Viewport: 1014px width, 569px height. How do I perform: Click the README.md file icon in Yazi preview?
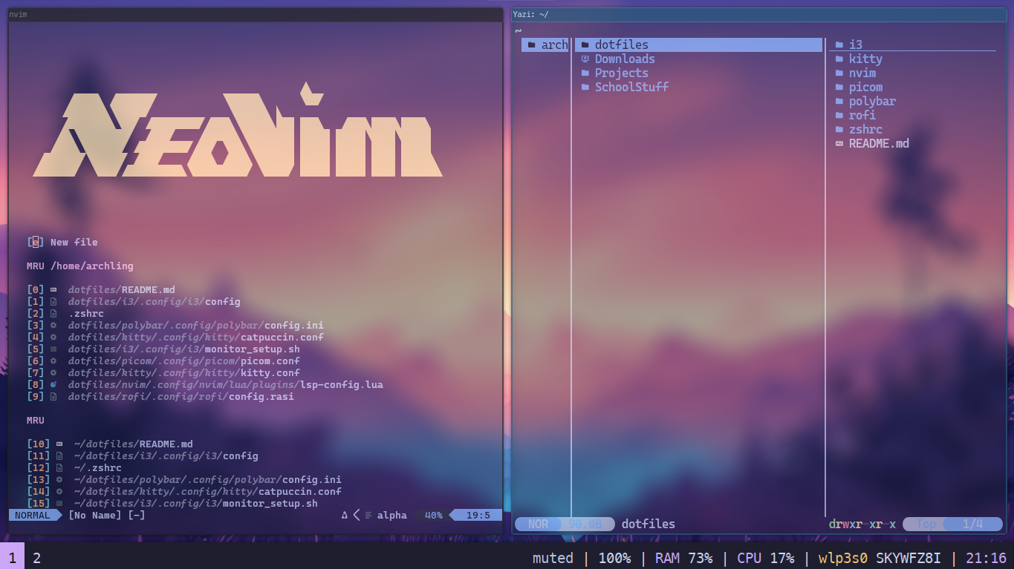pyautogui.click(x=840, y=143)
